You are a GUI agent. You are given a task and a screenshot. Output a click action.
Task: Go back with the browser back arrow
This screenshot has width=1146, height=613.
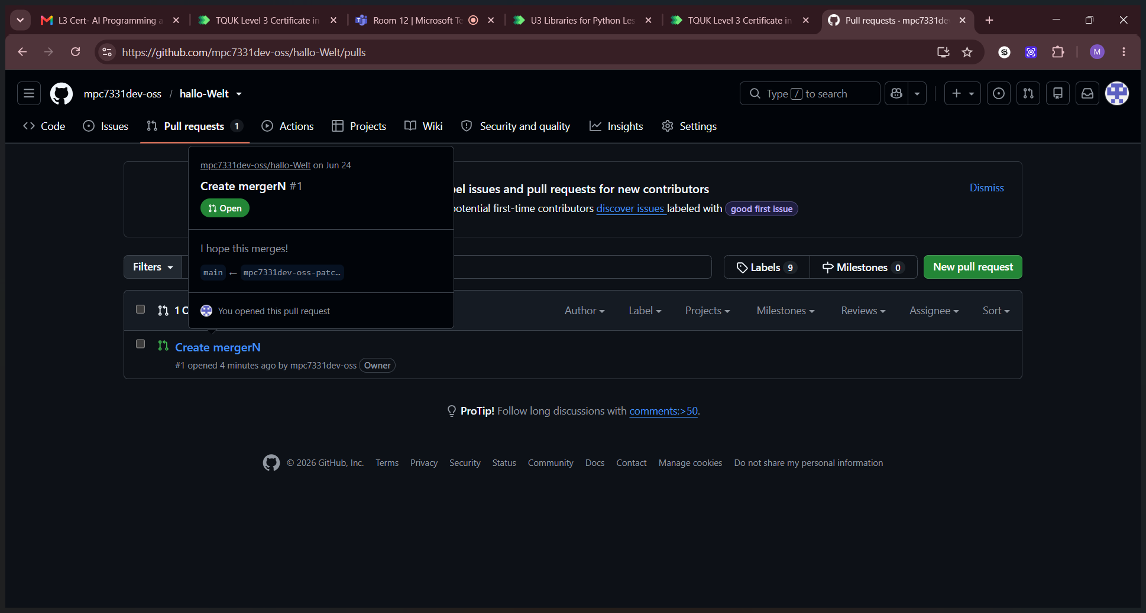coord(22,52)
